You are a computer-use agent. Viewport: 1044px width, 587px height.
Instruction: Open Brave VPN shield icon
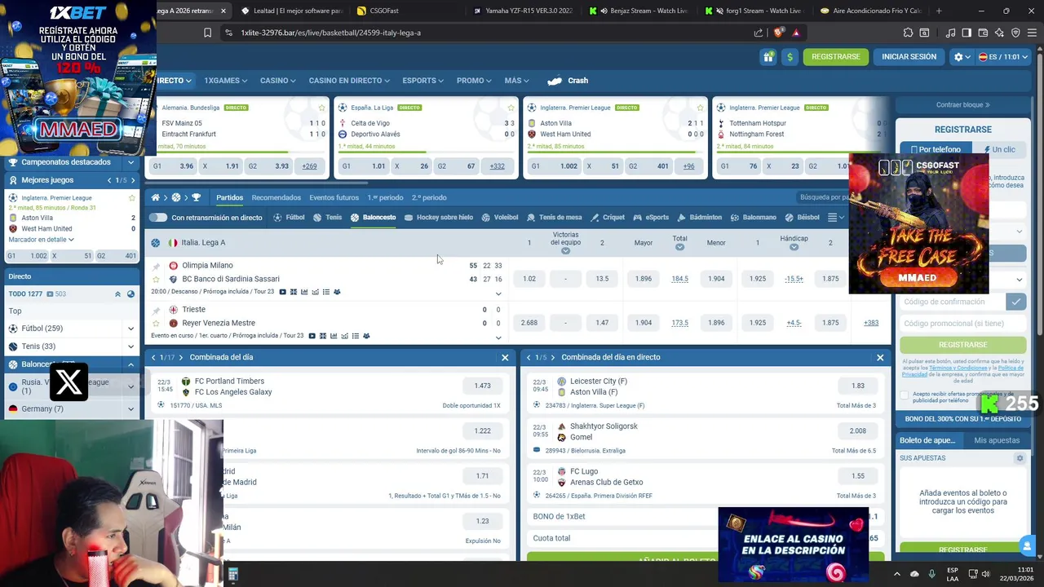tap(1015, 33)
